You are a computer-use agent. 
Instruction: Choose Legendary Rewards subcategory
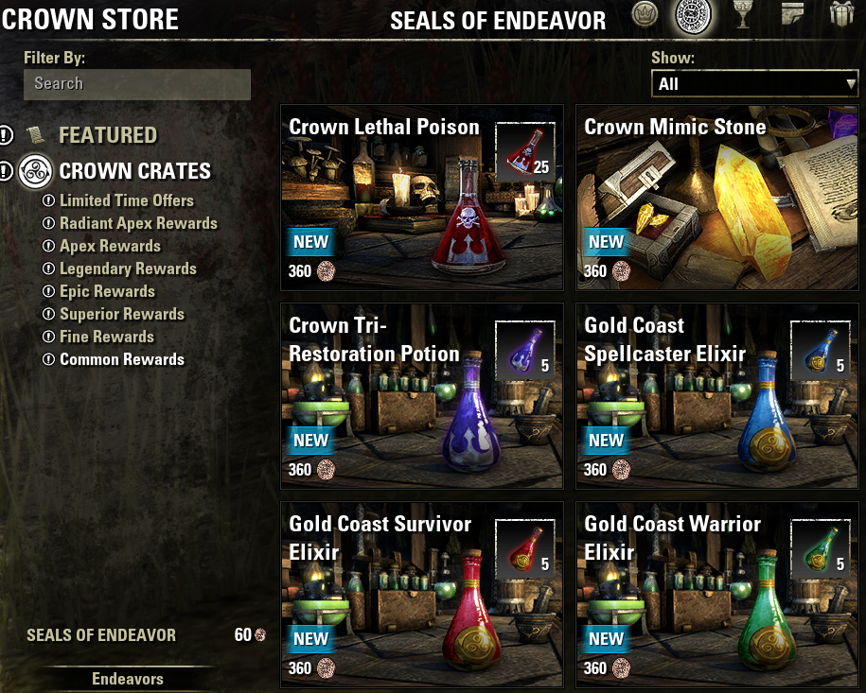tap(128, 269)
